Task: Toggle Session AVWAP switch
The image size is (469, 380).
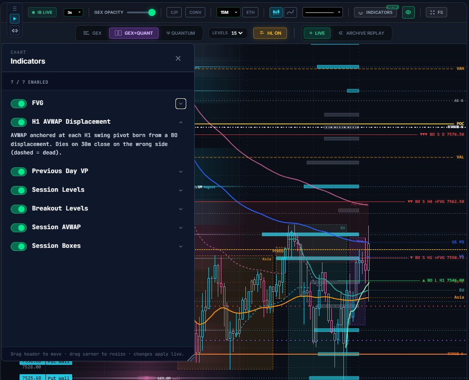Action: (x=19, y=228)
